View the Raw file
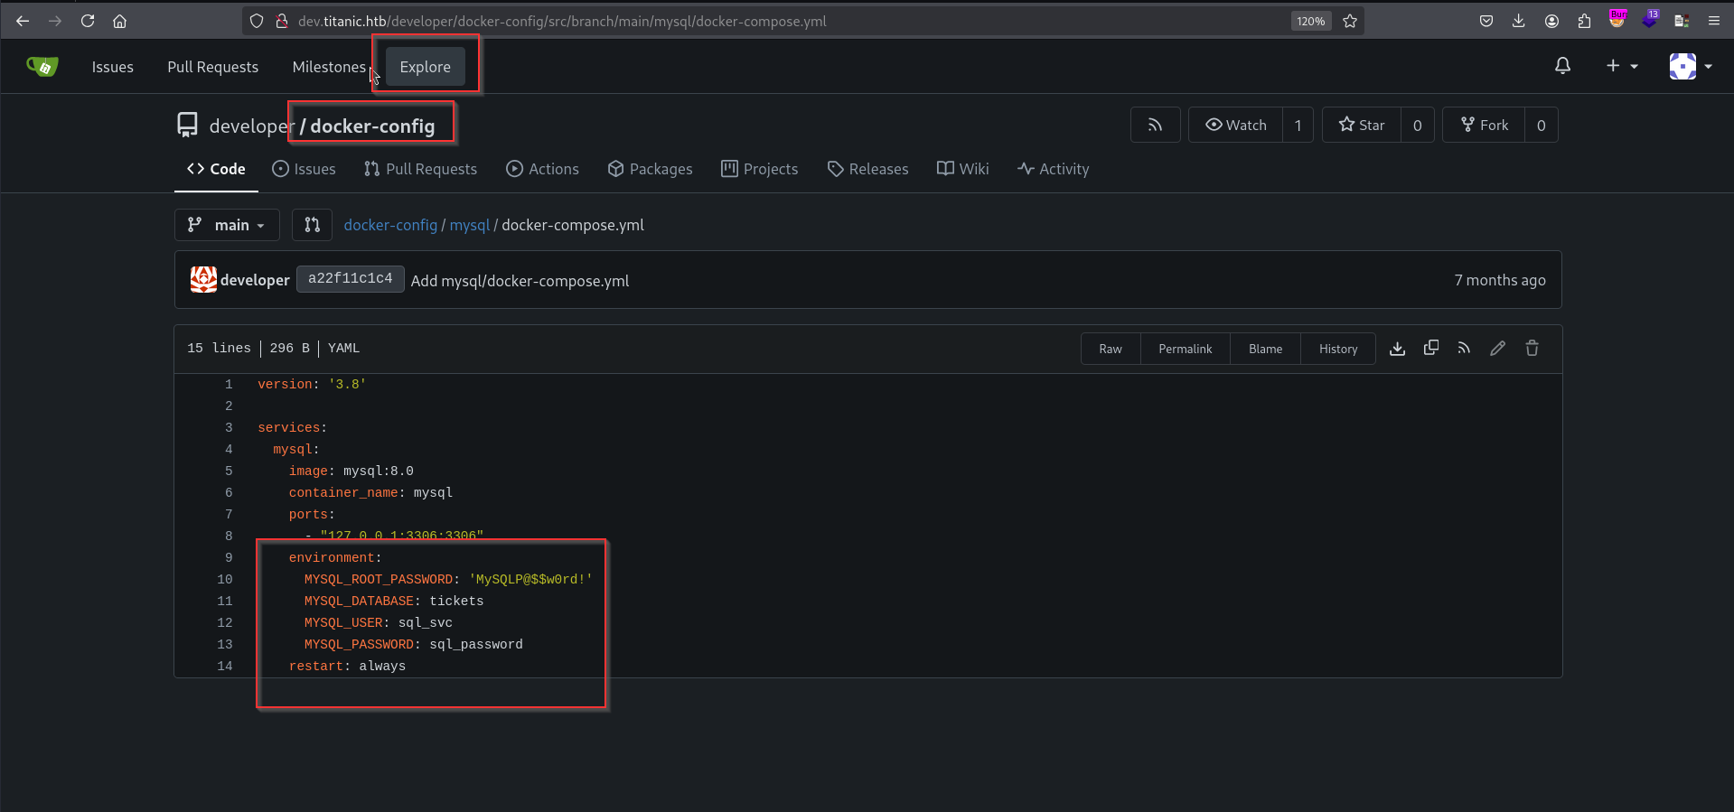1734x812 pixels. (1110, 349)
